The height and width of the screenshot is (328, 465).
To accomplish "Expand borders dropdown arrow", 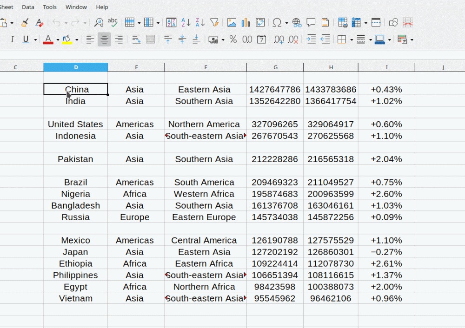I will pyautogui.click(x=352, y=39).
